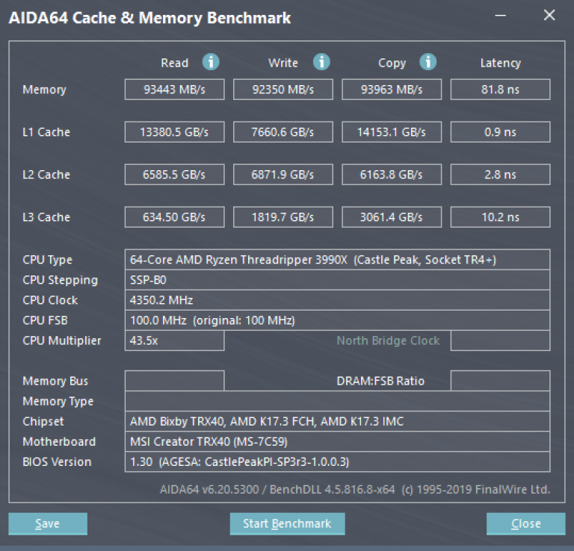574x551 pixels.
Task: Click the Memory Type label
Action: [58, 402]
